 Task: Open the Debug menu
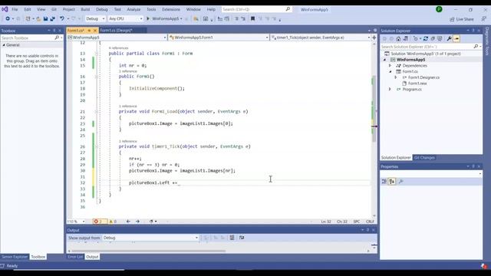102,9
